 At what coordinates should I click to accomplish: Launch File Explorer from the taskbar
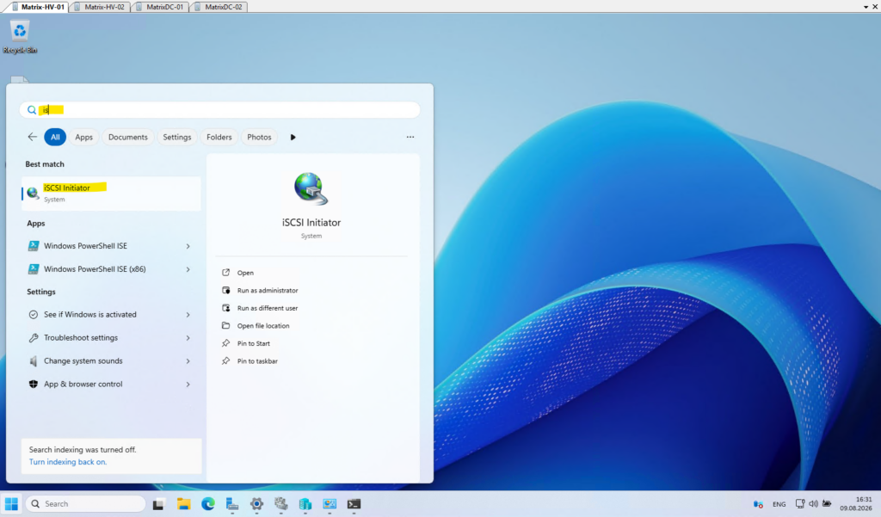click(x=183, y=504)
